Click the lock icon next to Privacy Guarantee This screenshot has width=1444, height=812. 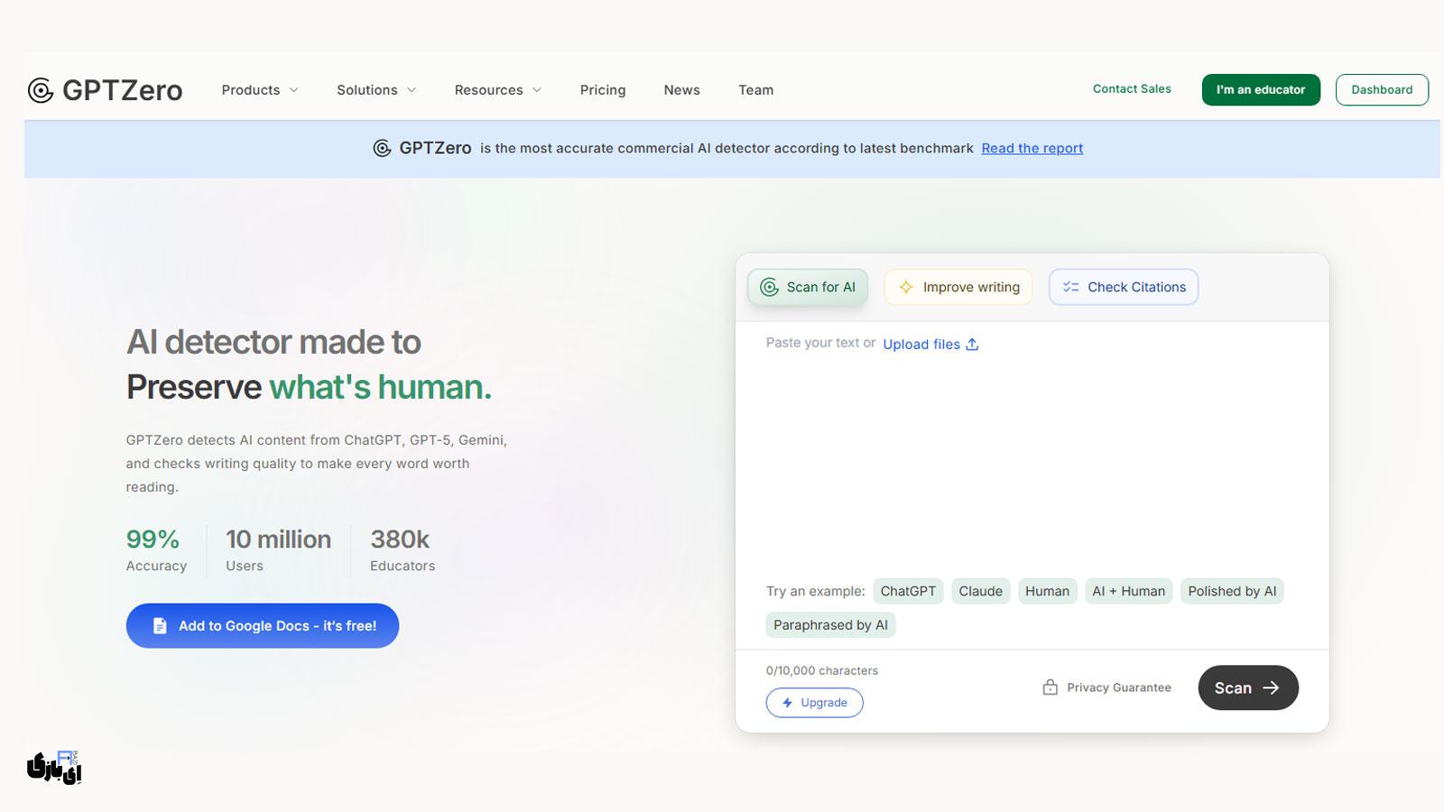[x=1050, y=687]
